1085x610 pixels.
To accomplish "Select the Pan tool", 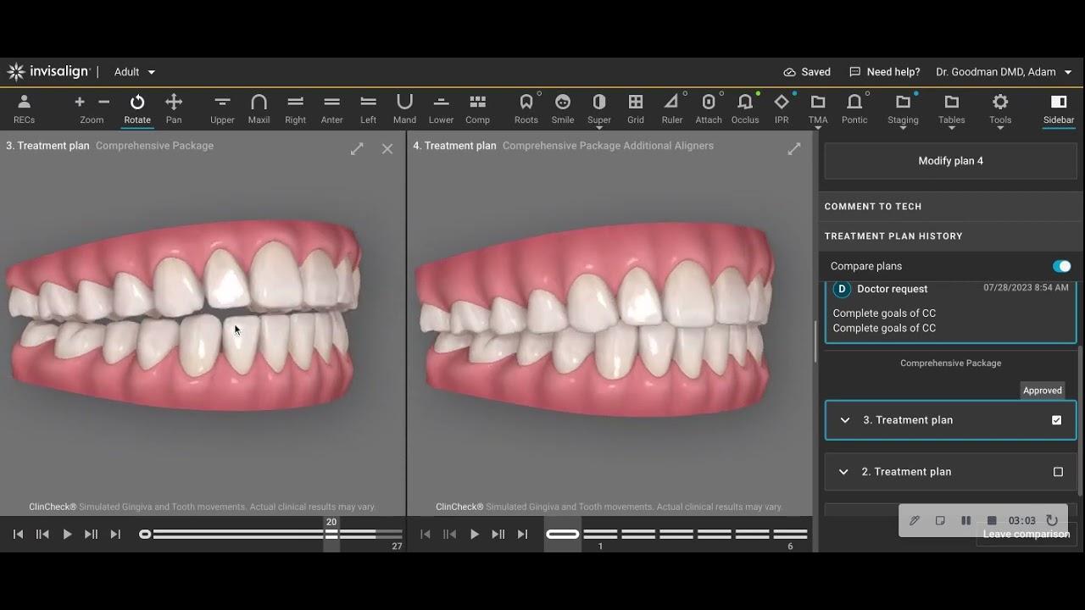I will tap(174, 108).
